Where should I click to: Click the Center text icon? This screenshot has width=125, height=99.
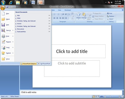(57, 18)
